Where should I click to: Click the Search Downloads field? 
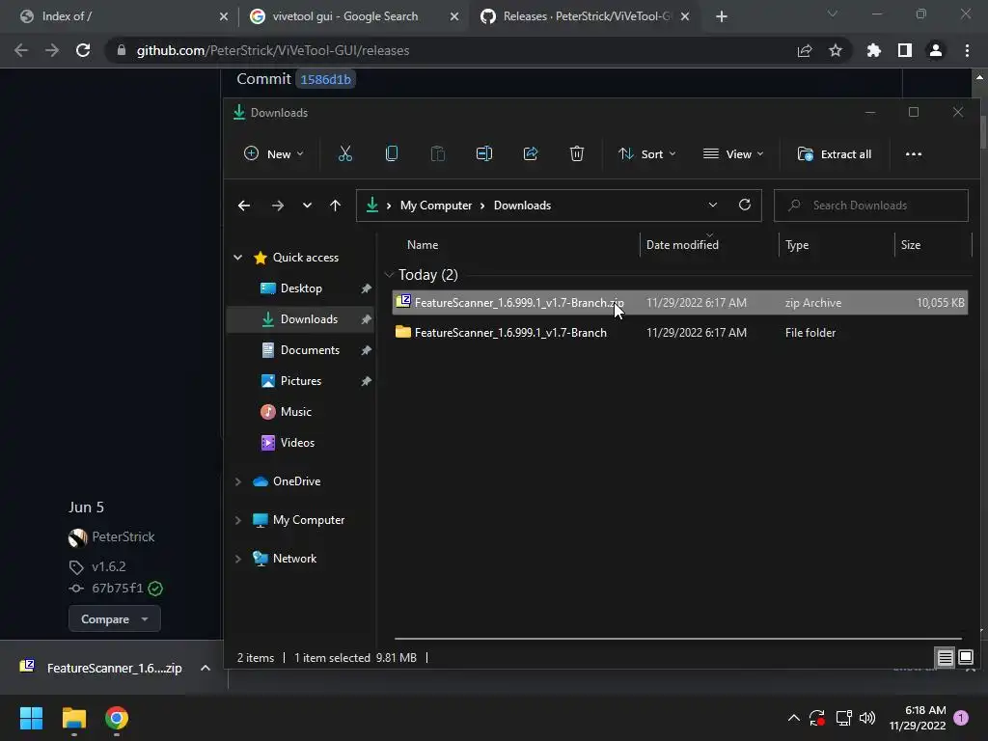(x=871, y=206)
